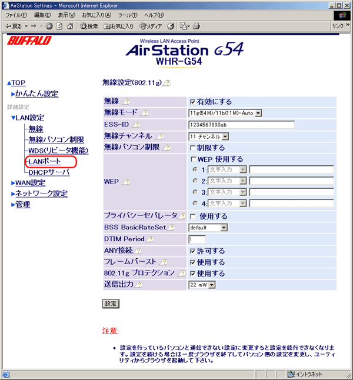Open help icon next to BSS BasicRateSet
The width and height of the screenshot is (353, 380).
[171, 227]
